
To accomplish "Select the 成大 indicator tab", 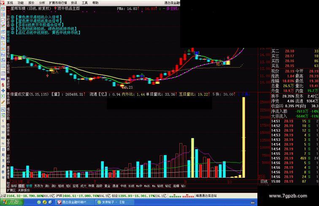I will pyautogui.click(x=83, y=186).
